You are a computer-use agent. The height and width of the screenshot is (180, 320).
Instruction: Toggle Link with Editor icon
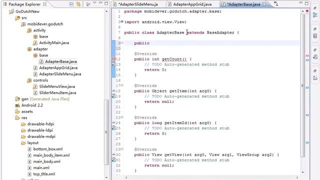78,4
